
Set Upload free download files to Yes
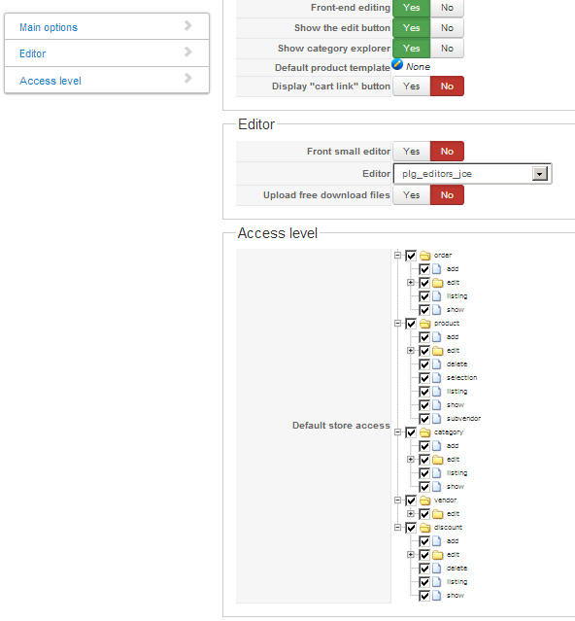[x=412, y=195]
